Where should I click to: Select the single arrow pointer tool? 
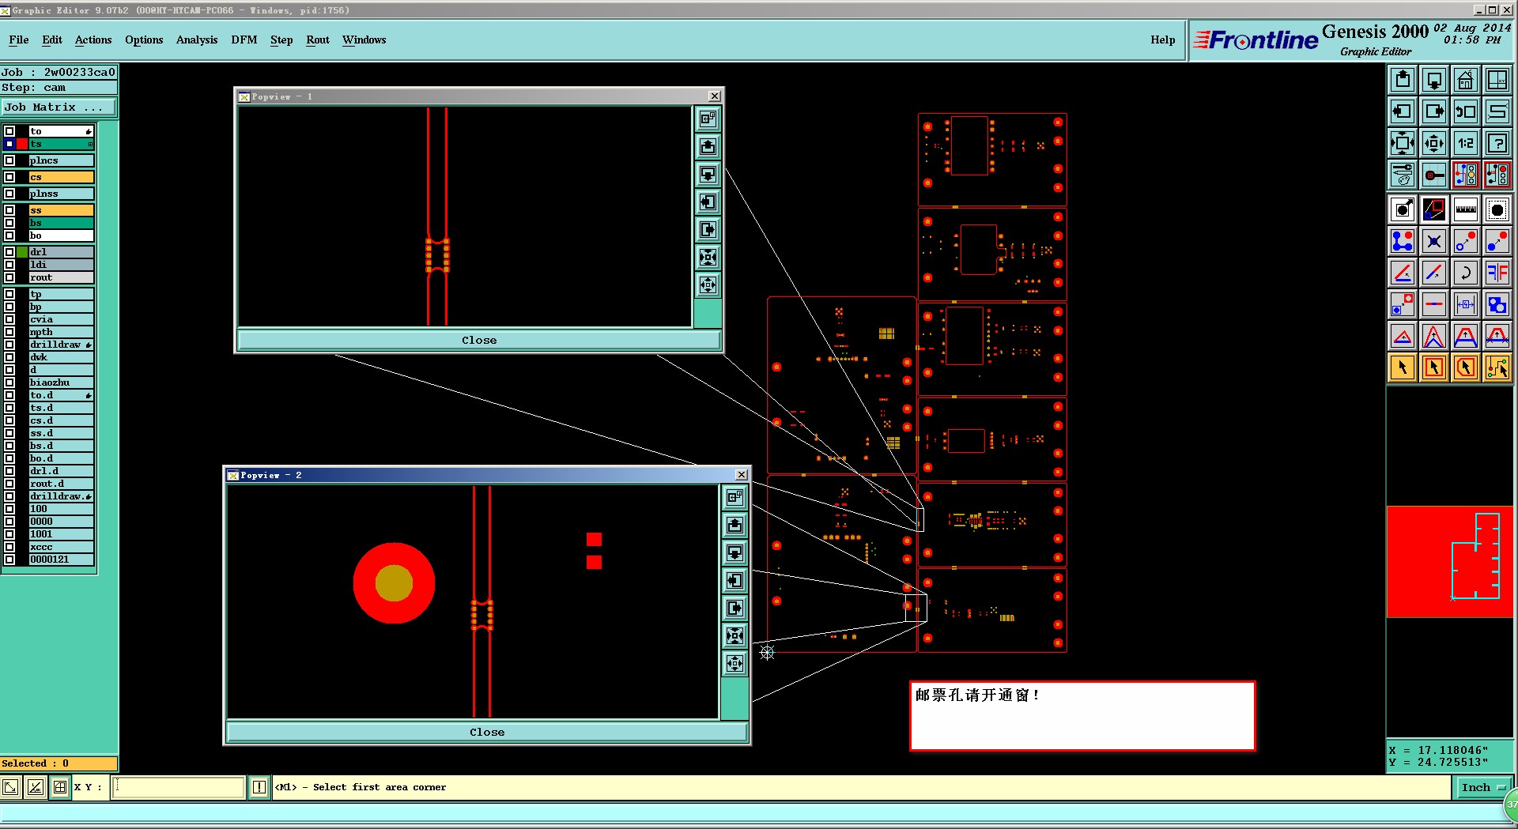[1403, 367]
